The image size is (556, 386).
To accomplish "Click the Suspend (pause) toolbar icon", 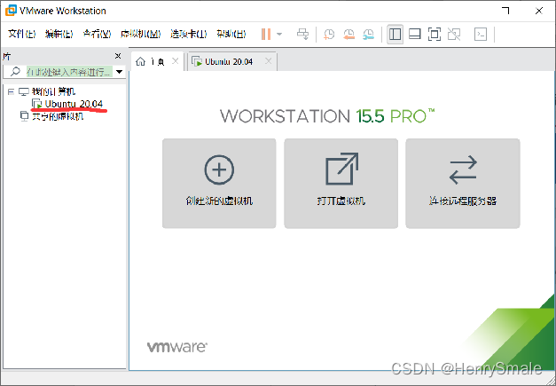I will [x=266, y=34].
